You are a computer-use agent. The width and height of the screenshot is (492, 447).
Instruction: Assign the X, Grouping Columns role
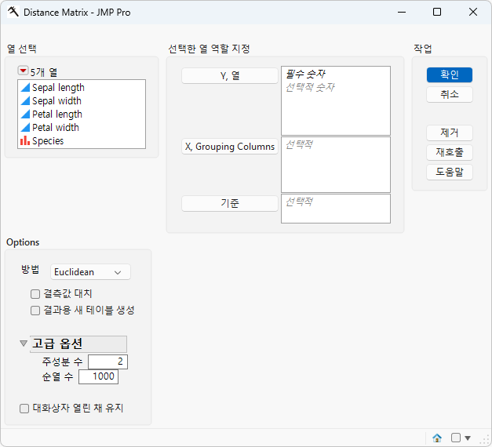[230, 147]
